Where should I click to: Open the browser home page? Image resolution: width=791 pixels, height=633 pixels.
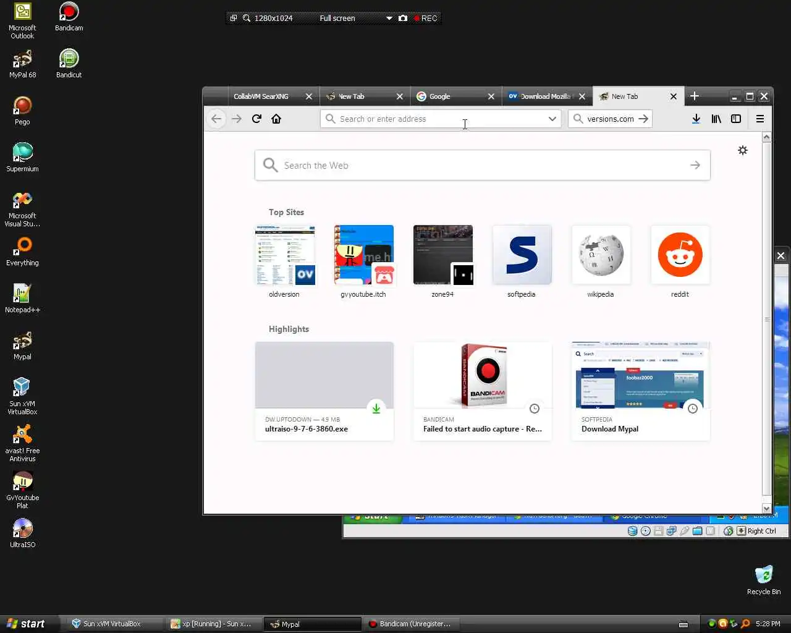coord(276,119)
